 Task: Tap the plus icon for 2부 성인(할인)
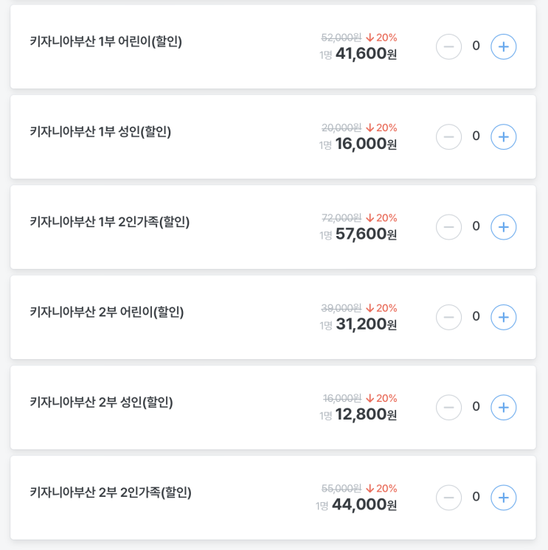[503, 407]
